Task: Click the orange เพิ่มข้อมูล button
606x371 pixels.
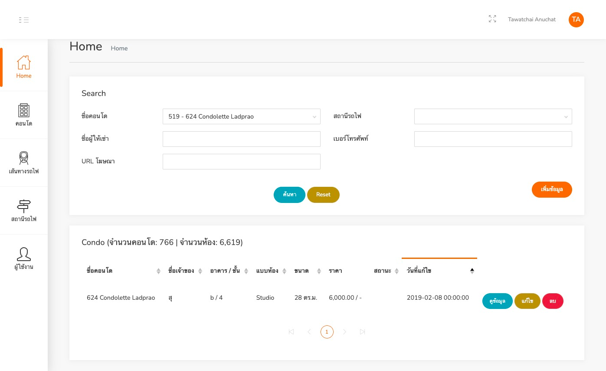Action: click(x=552, y=189)
